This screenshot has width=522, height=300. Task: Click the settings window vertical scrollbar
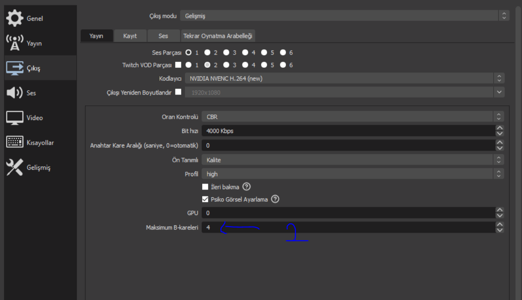pyautogui.click(x=518, y=152)
